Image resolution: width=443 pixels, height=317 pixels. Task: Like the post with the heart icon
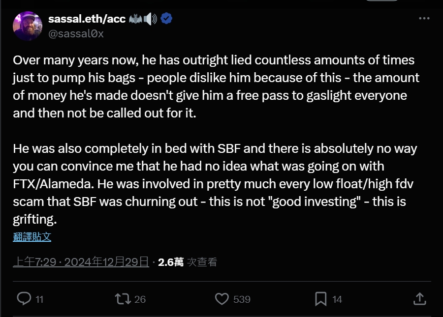point(222,298)
